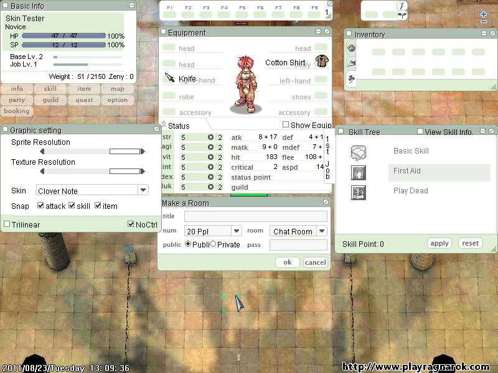Increase the int stat with arrow button
Image resolution: width=498 pixels, height=373 pixels.
click(210, 167)
